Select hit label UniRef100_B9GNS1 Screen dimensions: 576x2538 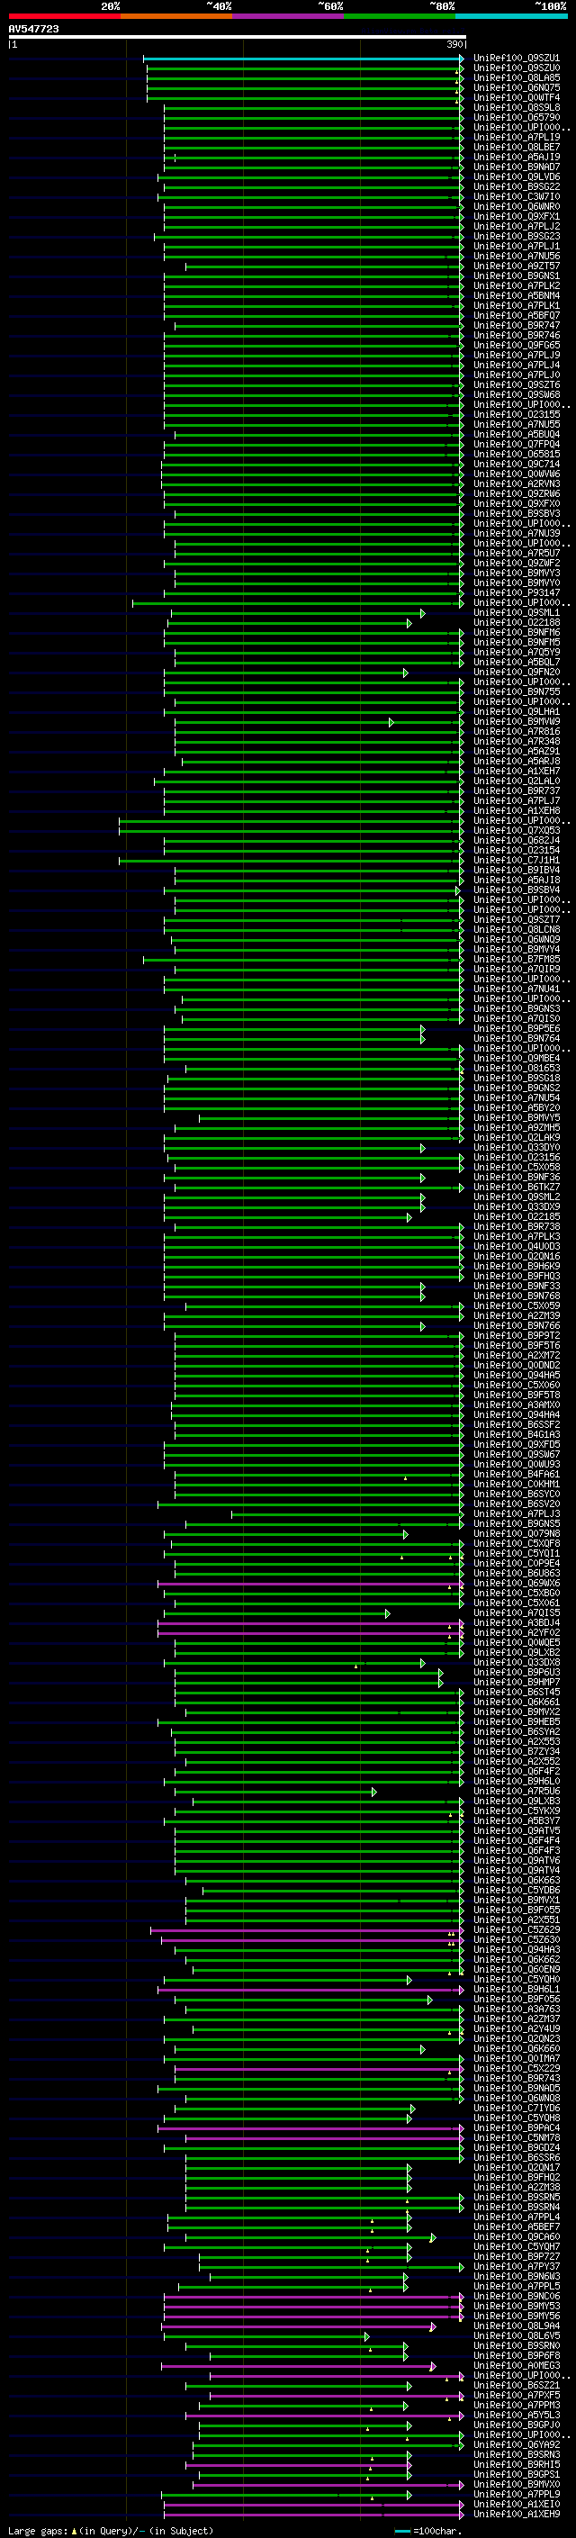click(x=517, y=275)
